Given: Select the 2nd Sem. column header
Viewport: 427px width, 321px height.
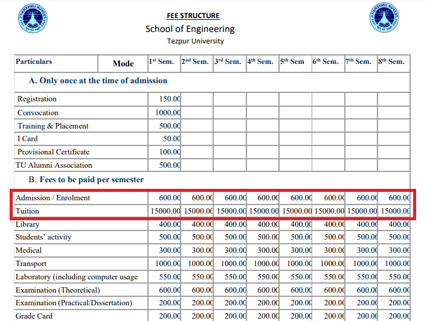Looking at the screenshot, I should tap(195, 62).
